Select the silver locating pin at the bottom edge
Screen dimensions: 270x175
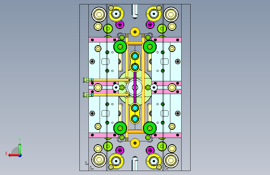(135, 163)
